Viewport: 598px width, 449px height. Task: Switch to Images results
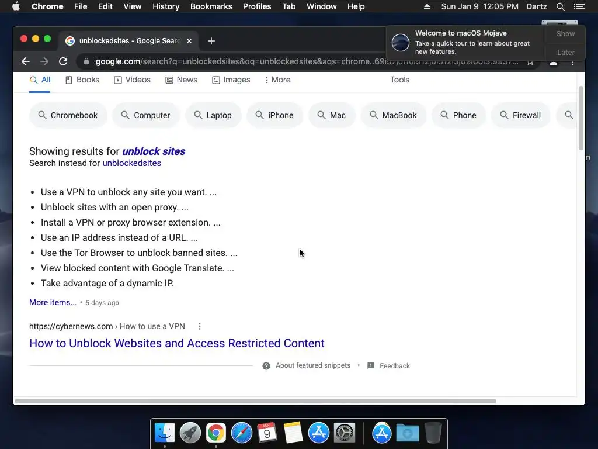click(231, 80)
